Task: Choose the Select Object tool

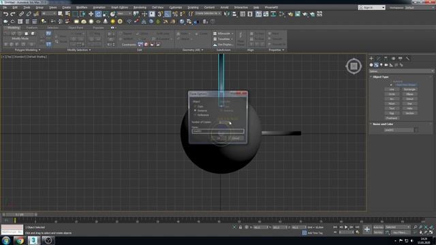Action: (61, 14)
